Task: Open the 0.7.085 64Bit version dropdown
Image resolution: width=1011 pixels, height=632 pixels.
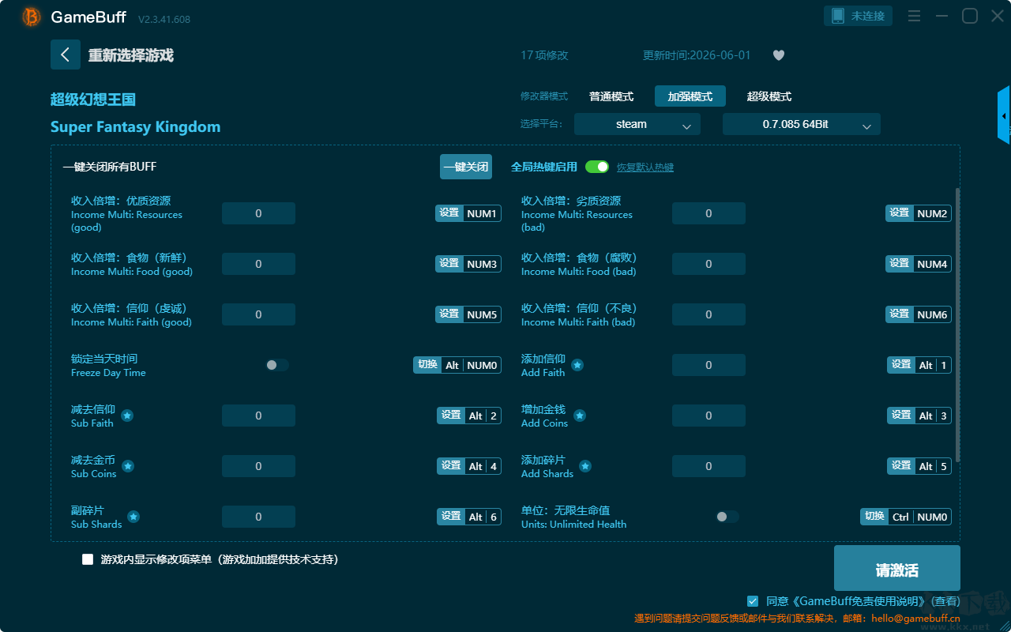Action: (802, 124)
